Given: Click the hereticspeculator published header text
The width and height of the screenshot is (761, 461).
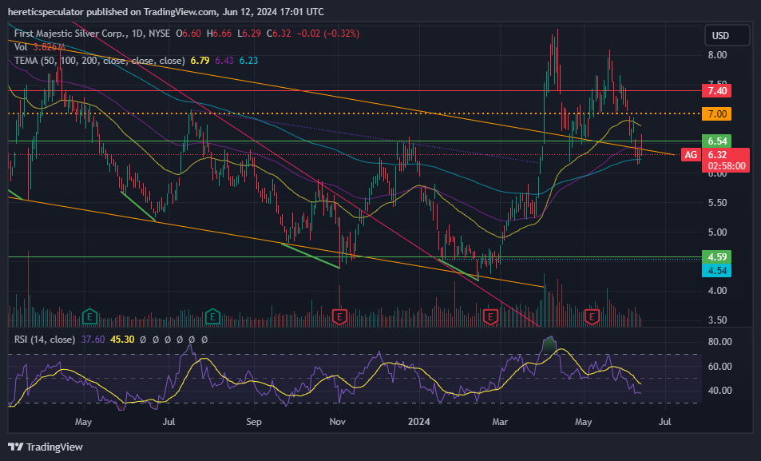Looking at the screenshot, I should 166,12.
